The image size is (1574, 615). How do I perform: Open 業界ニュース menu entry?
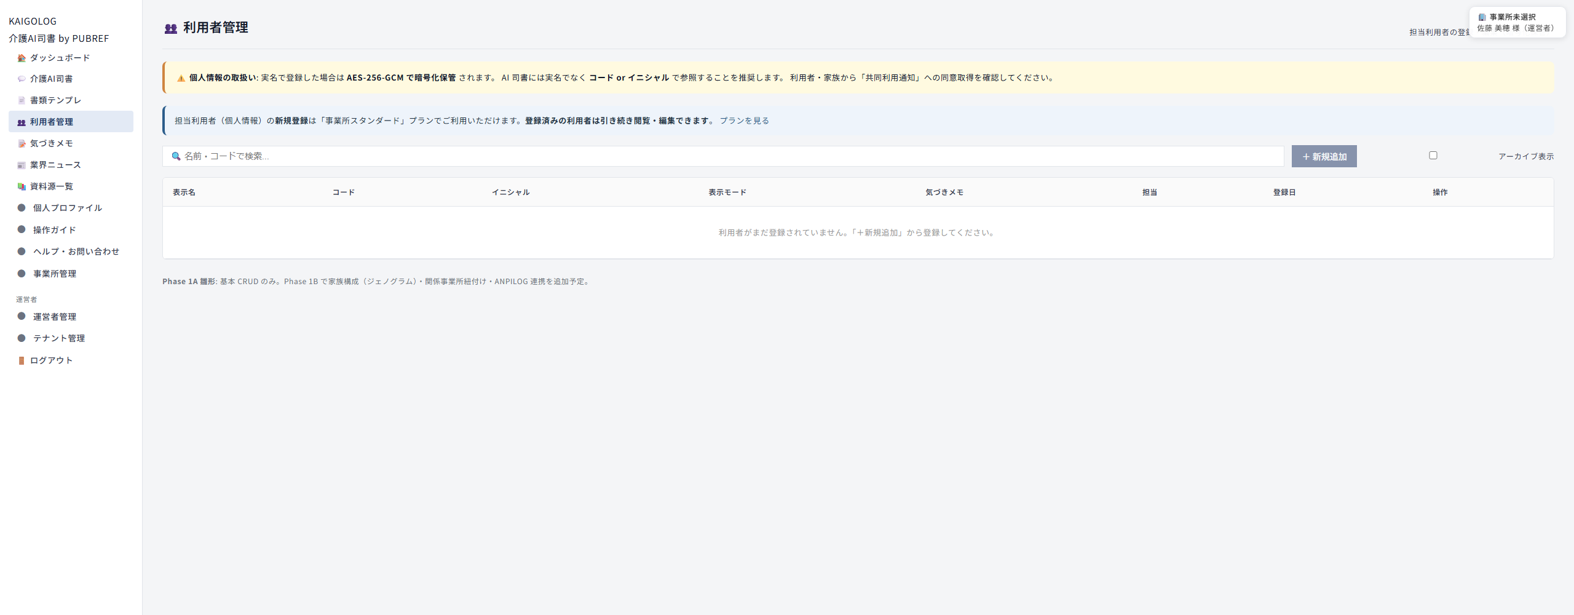71,165
